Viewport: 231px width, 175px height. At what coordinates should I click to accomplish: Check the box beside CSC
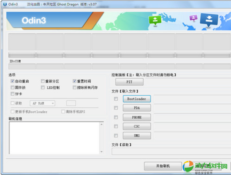point(116,126)
